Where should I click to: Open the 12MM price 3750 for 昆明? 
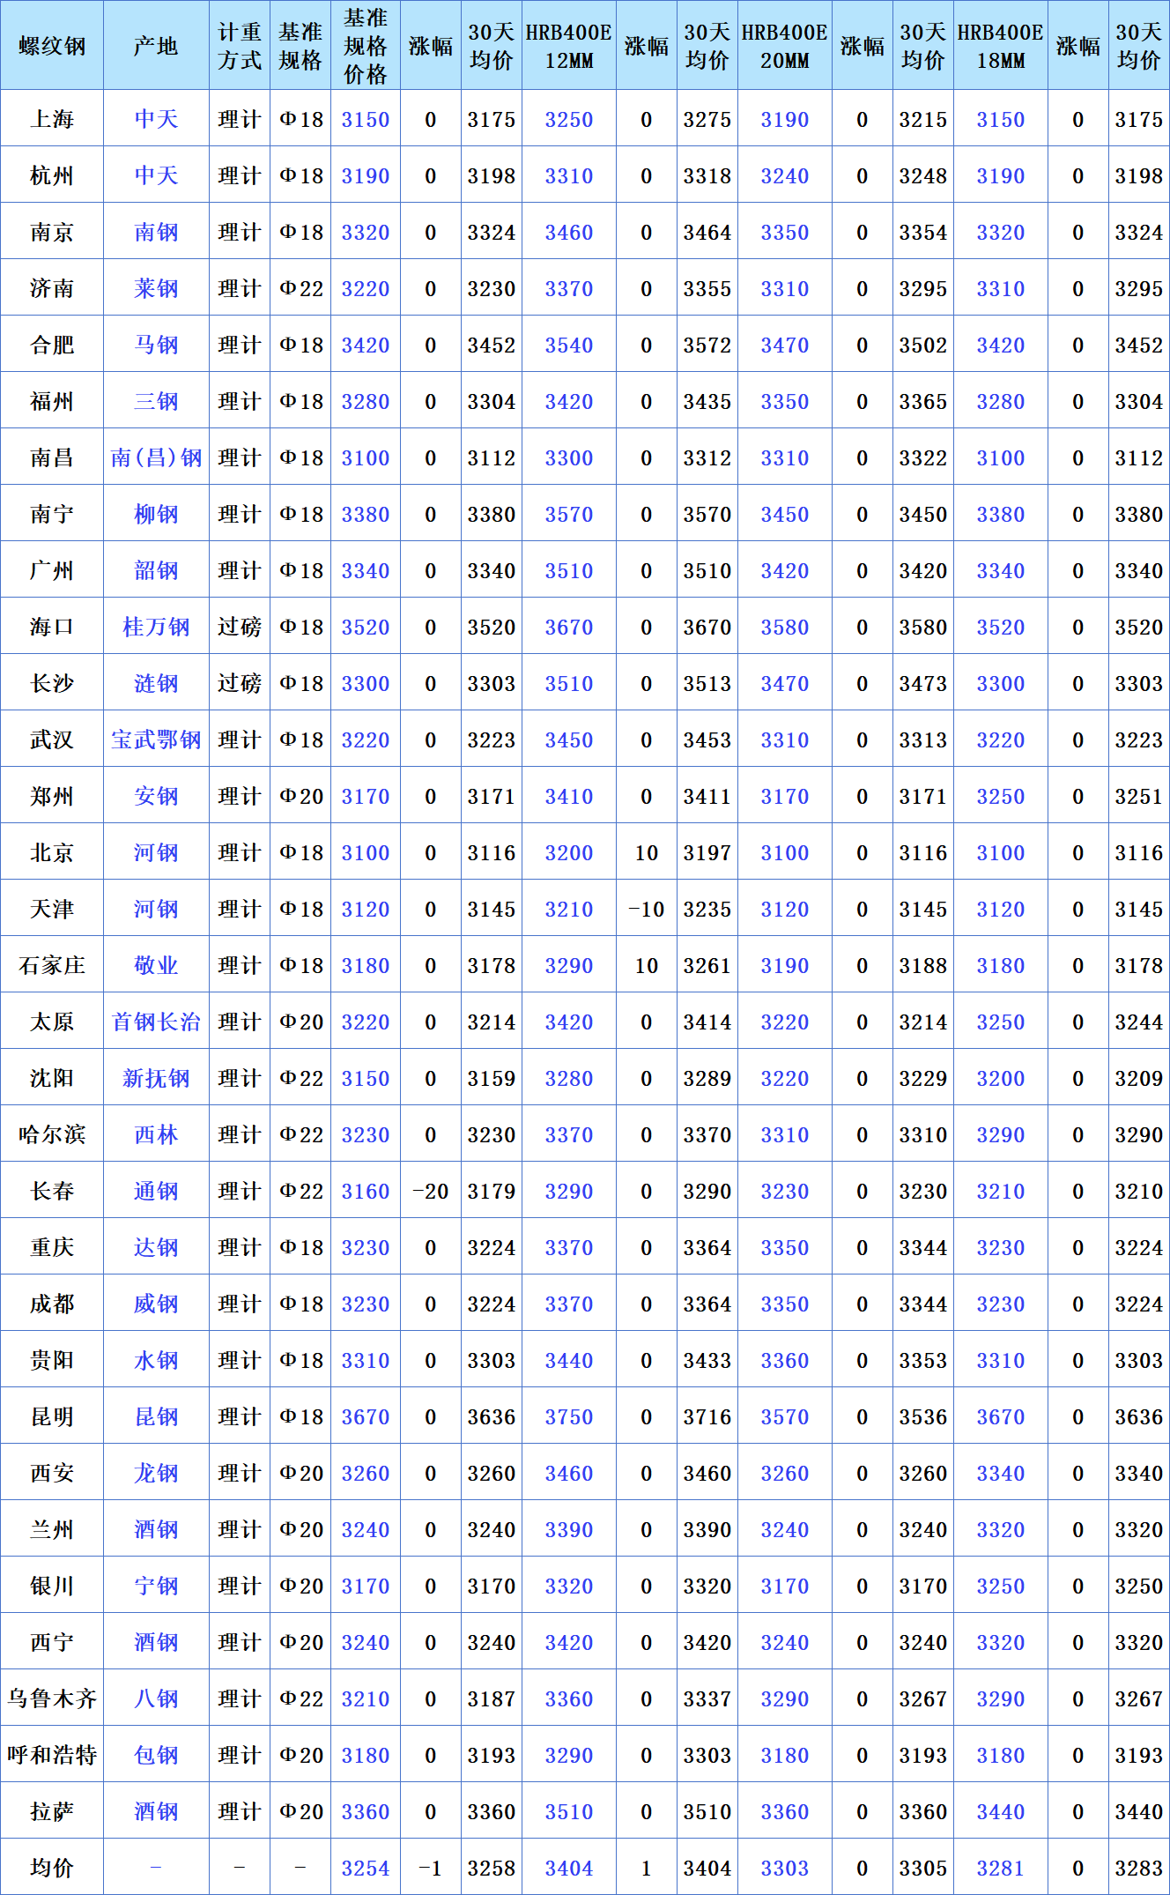pos(569,1416)
